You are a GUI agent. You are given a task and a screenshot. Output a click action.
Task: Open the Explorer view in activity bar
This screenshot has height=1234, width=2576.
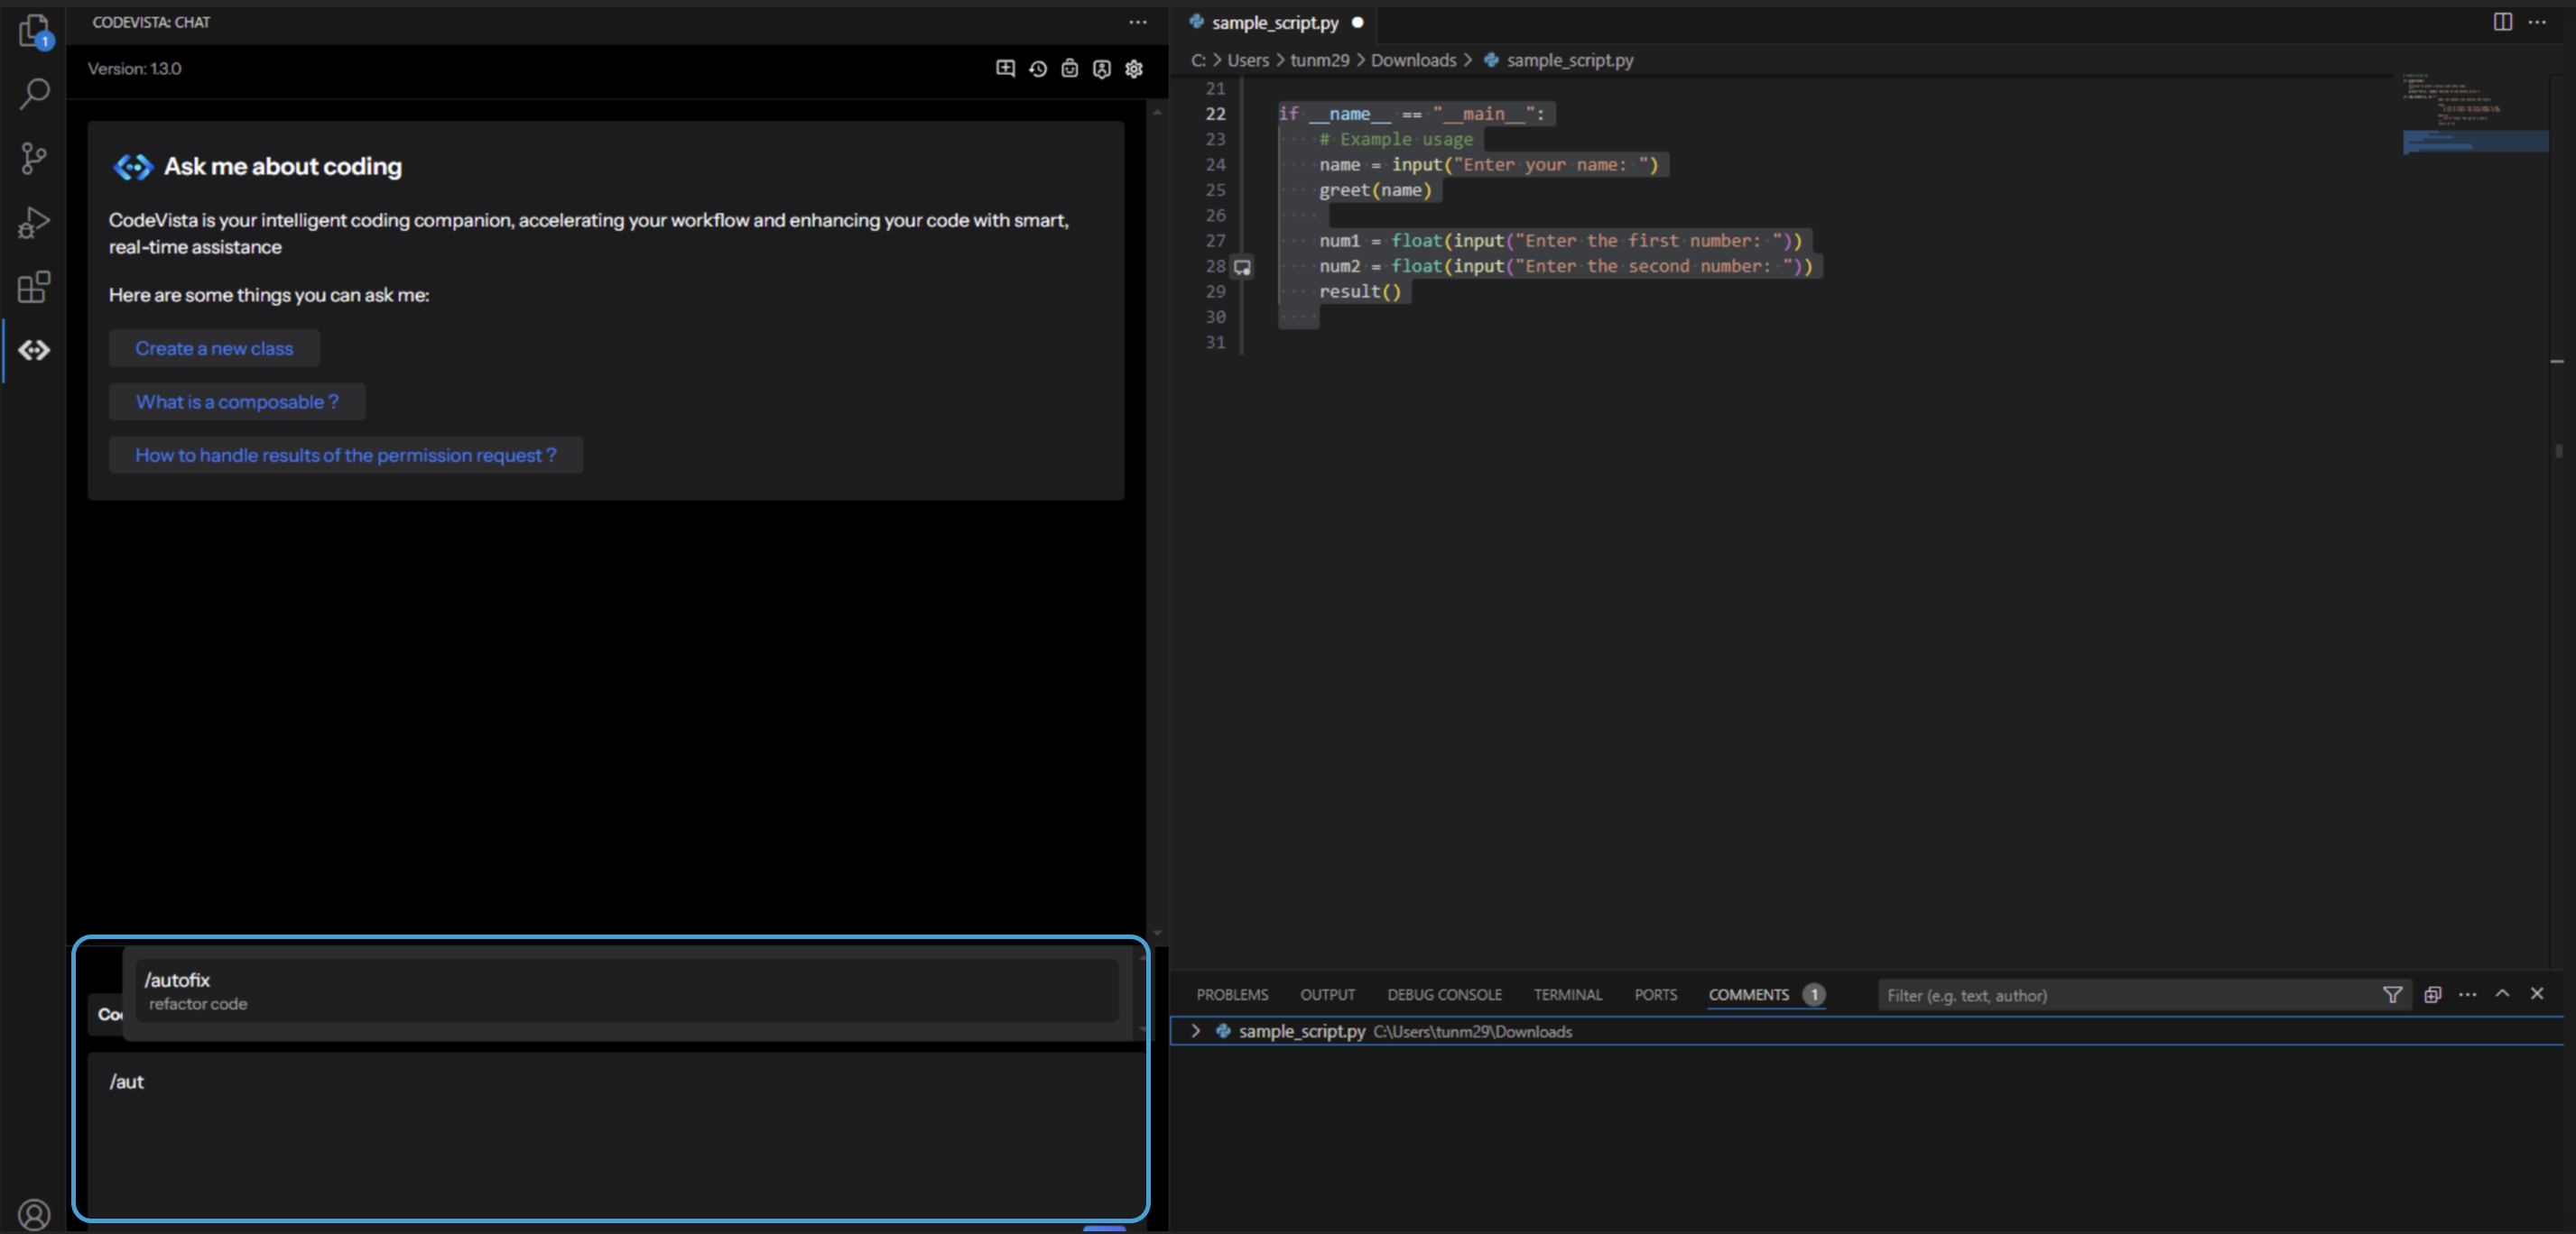click(x=34, y=31)
